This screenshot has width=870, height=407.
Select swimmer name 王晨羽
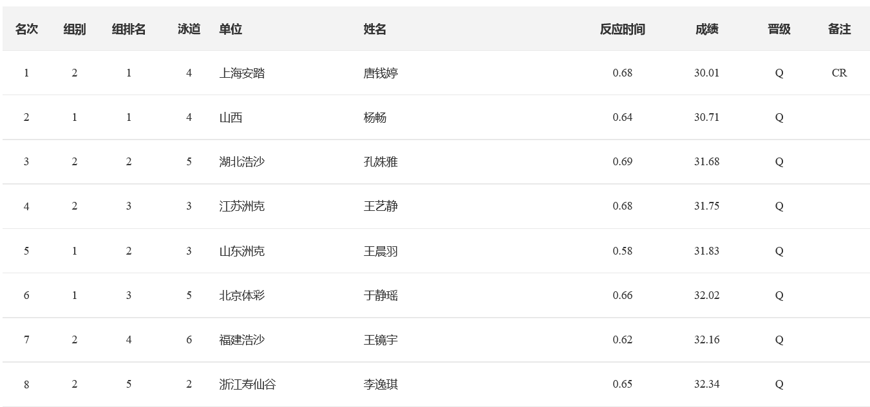(381, 251)
